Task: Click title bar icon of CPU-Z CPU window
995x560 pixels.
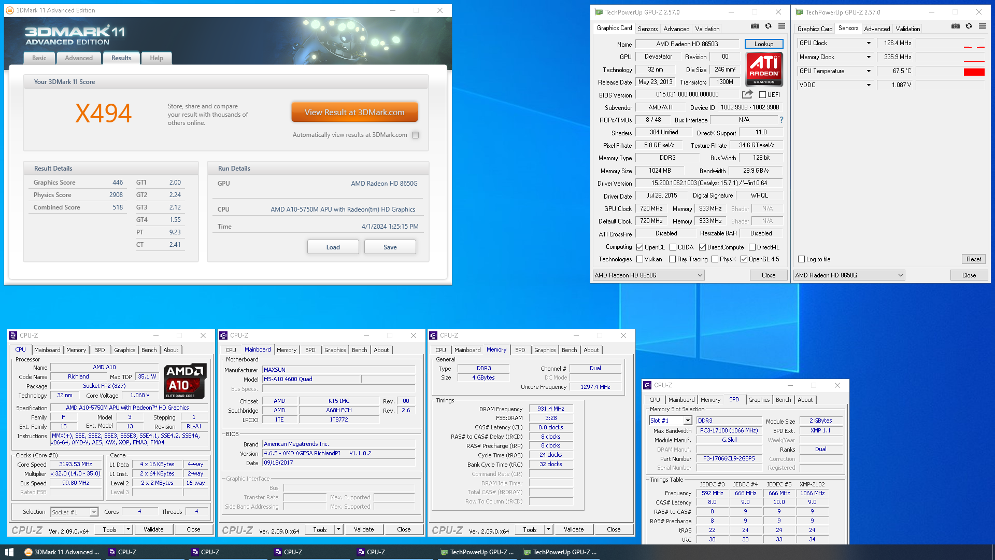Action: click(x=13, y=335)
